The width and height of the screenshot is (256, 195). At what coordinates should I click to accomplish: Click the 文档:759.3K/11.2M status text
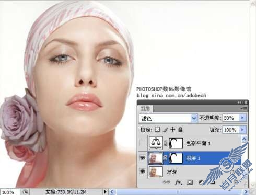click(x=66, y=192)
